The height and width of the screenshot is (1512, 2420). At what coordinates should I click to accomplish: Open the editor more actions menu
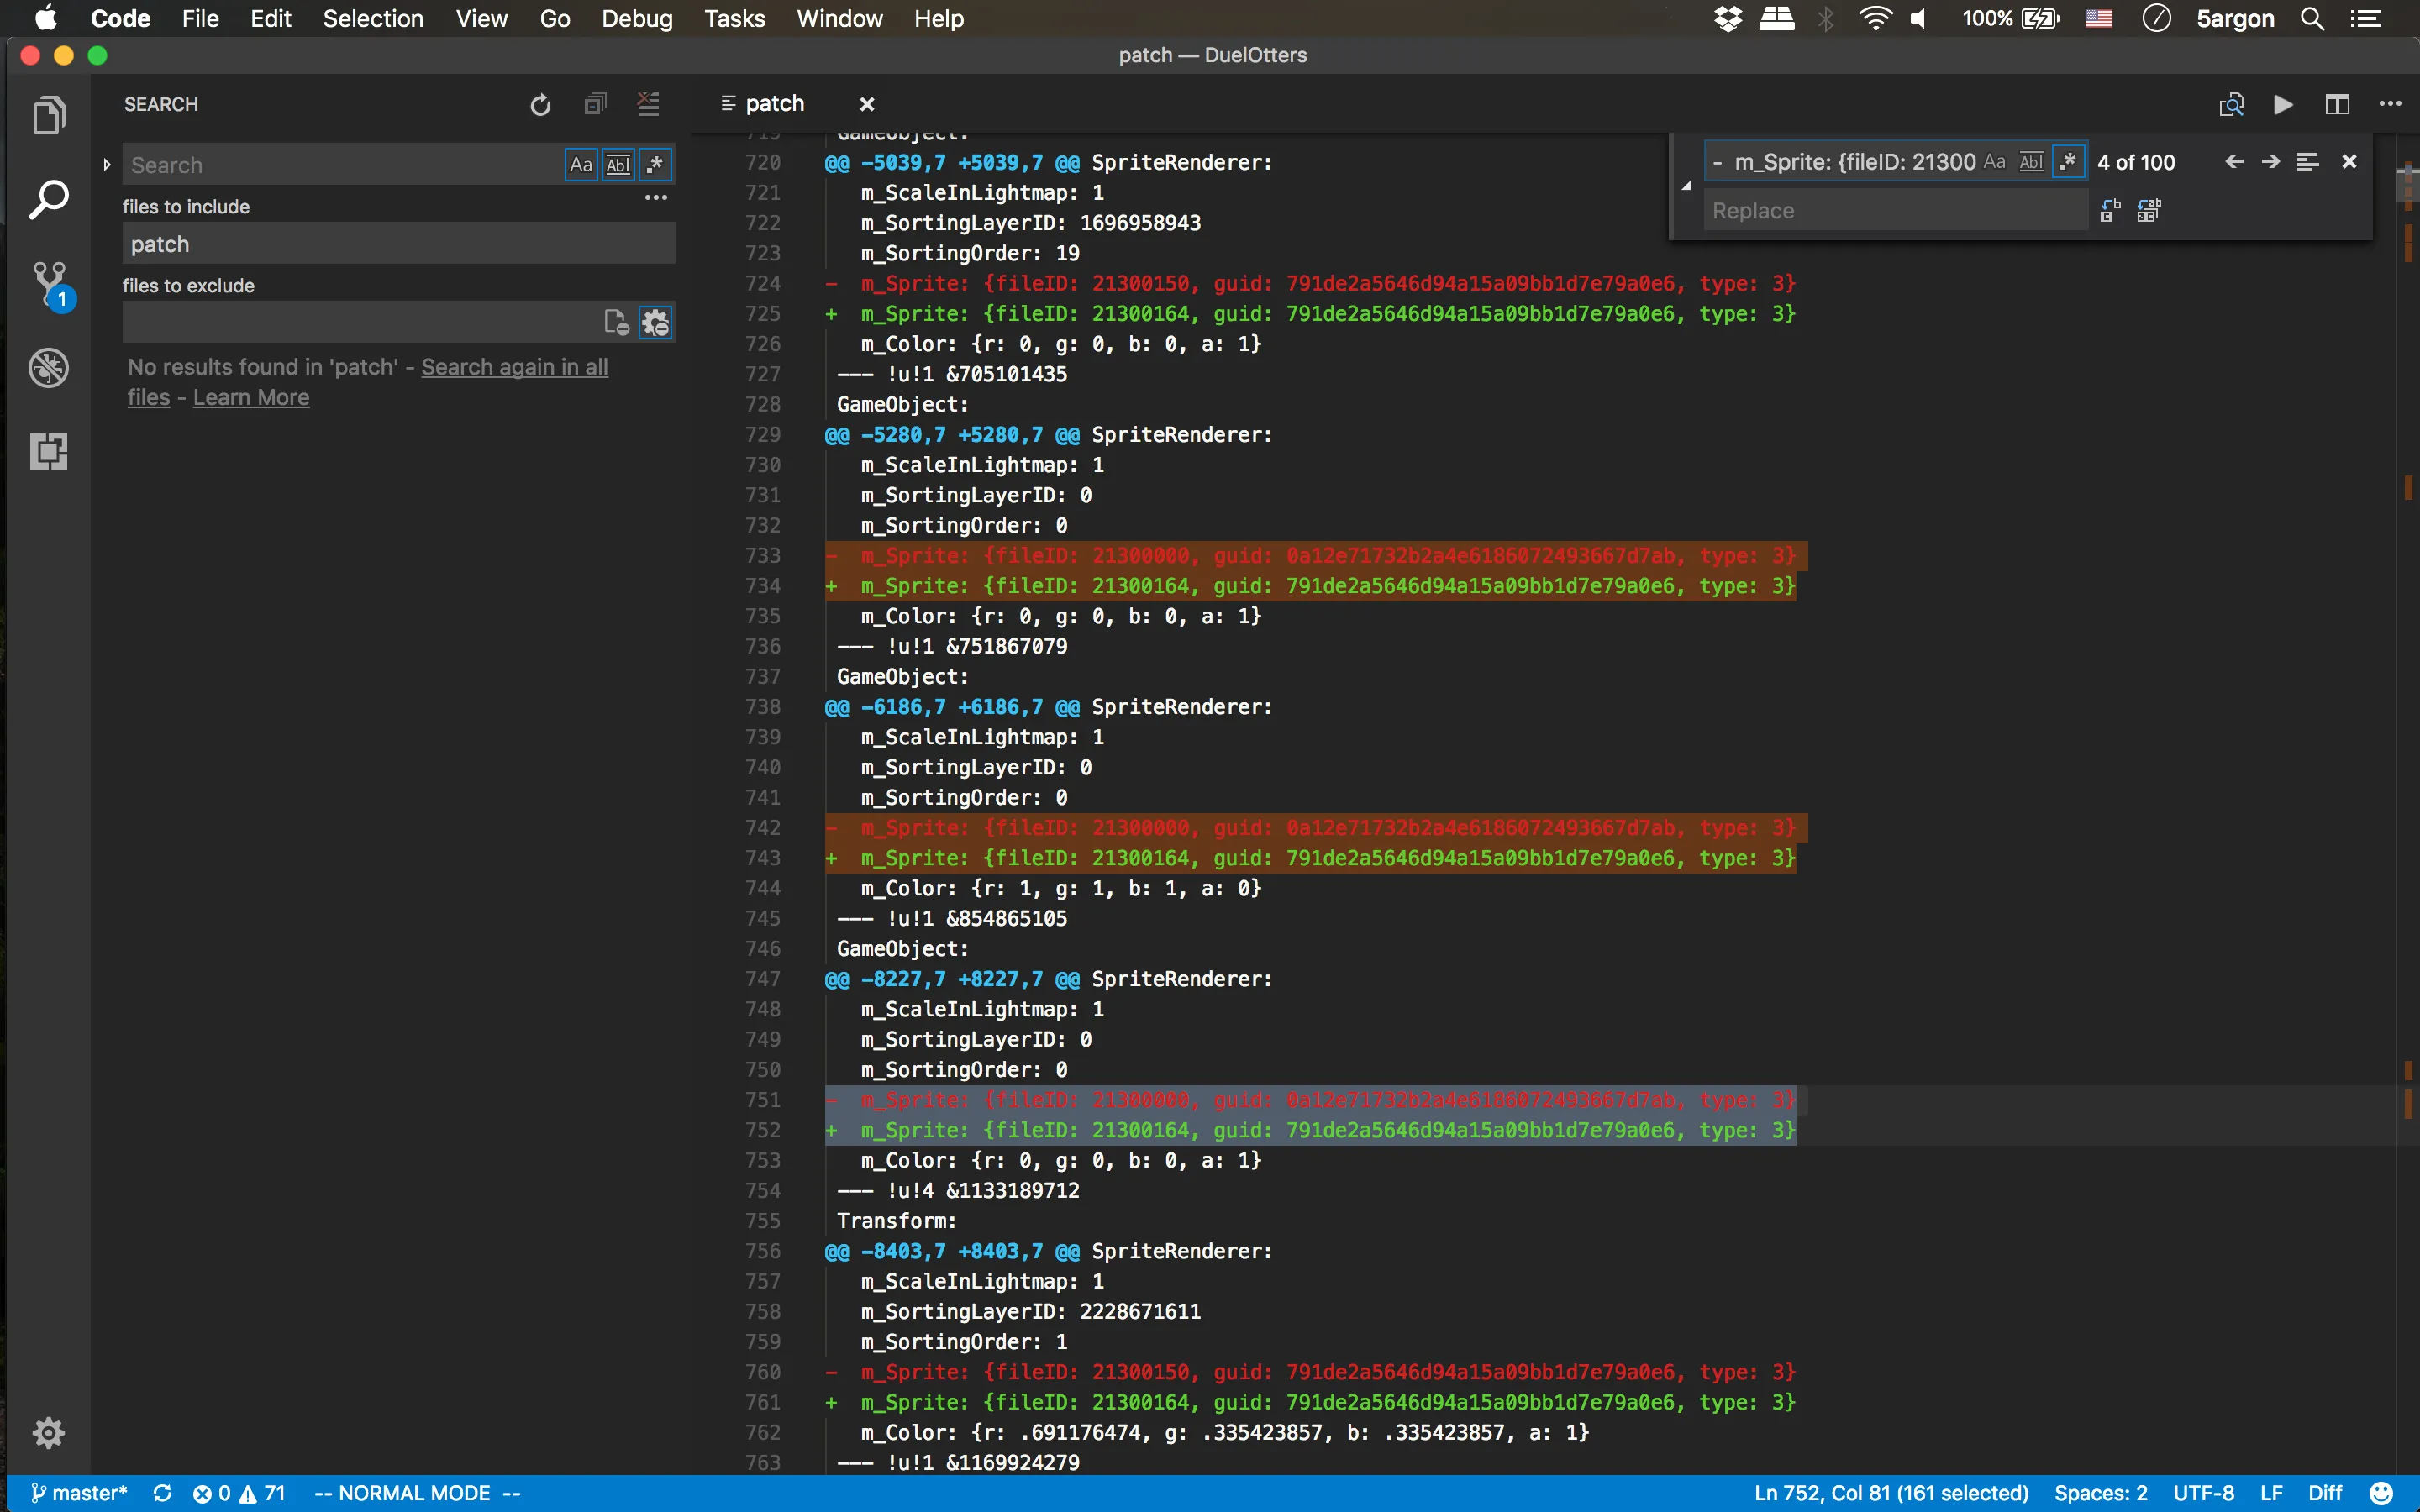[x=2390, y=105]
